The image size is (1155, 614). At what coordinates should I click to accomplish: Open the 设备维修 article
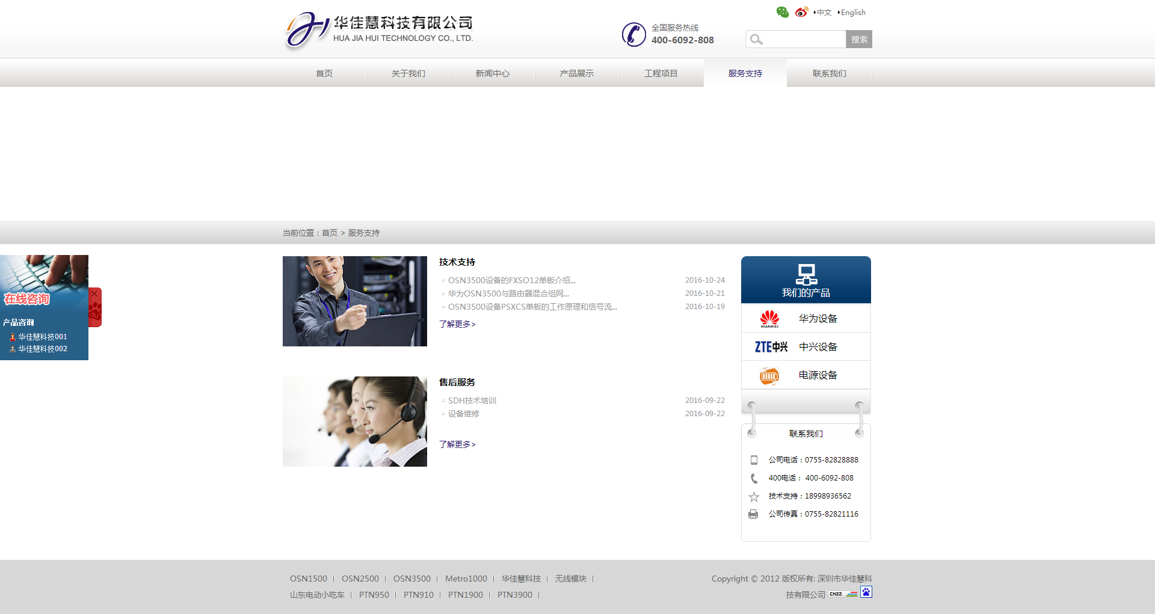[x=464, y=414]
